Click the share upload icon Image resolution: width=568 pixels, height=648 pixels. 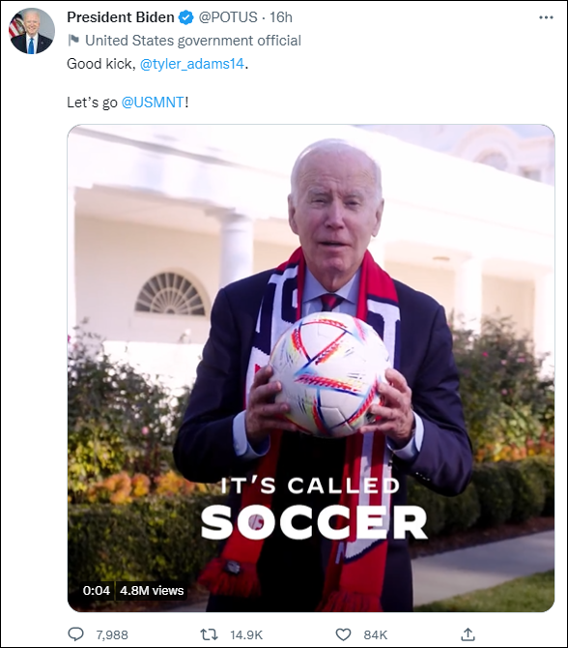(468, 633)
